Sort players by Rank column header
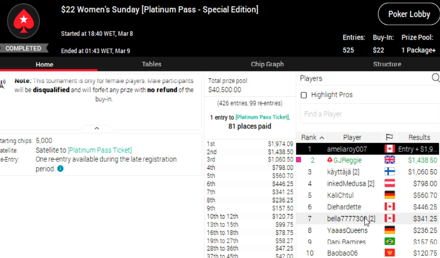The height and width of the screenshot is (258, 440). pos(313,137)
